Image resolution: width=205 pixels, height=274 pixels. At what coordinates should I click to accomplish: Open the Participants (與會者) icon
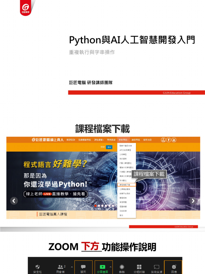(60, 267)
